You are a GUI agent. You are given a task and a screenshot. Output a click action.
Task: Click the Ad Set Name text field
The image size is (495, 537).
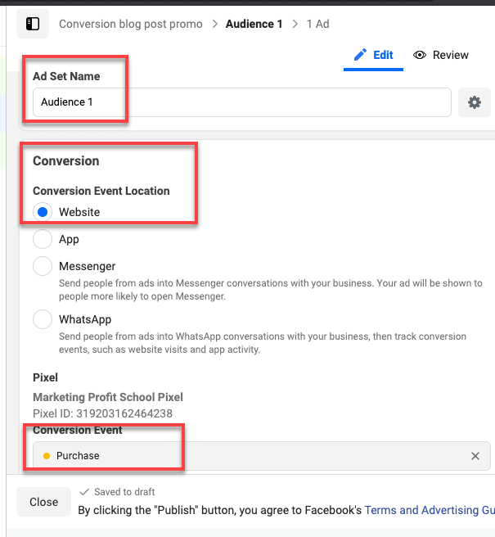(x=241, y=102)
